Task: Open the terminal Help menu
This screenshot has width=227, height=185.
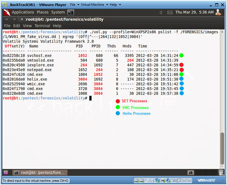Action: tap(57, 26)
